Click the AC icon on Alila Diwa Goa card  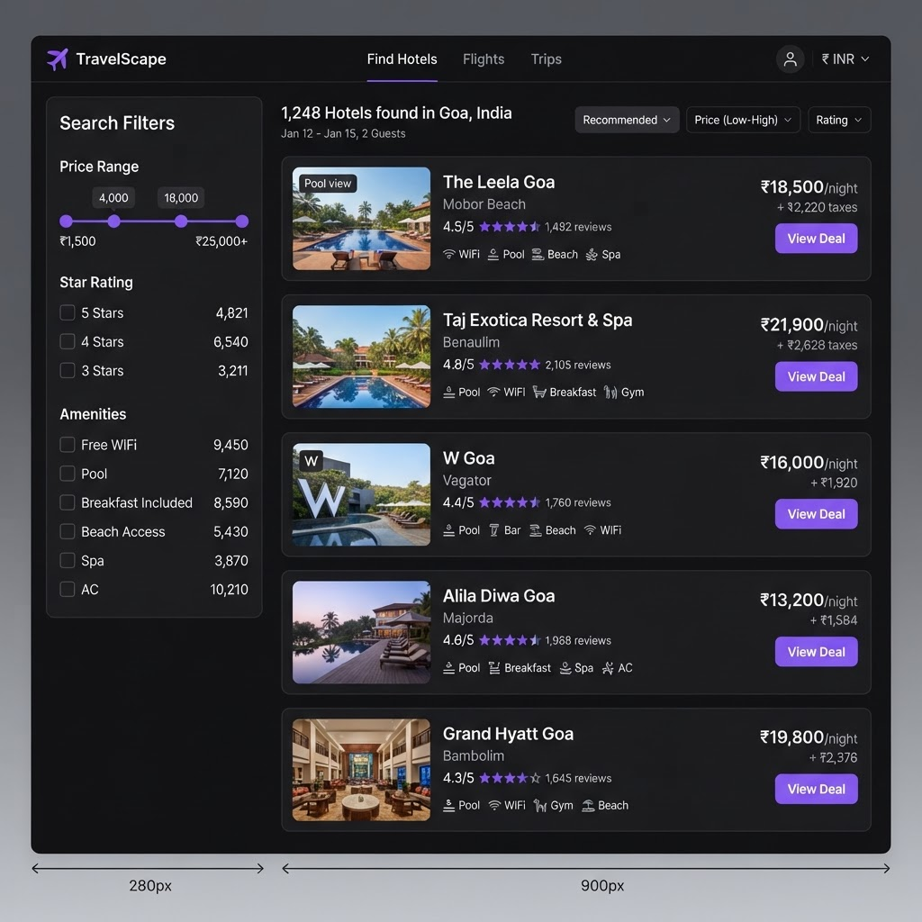pyautogui.click(x=608, y=667)
